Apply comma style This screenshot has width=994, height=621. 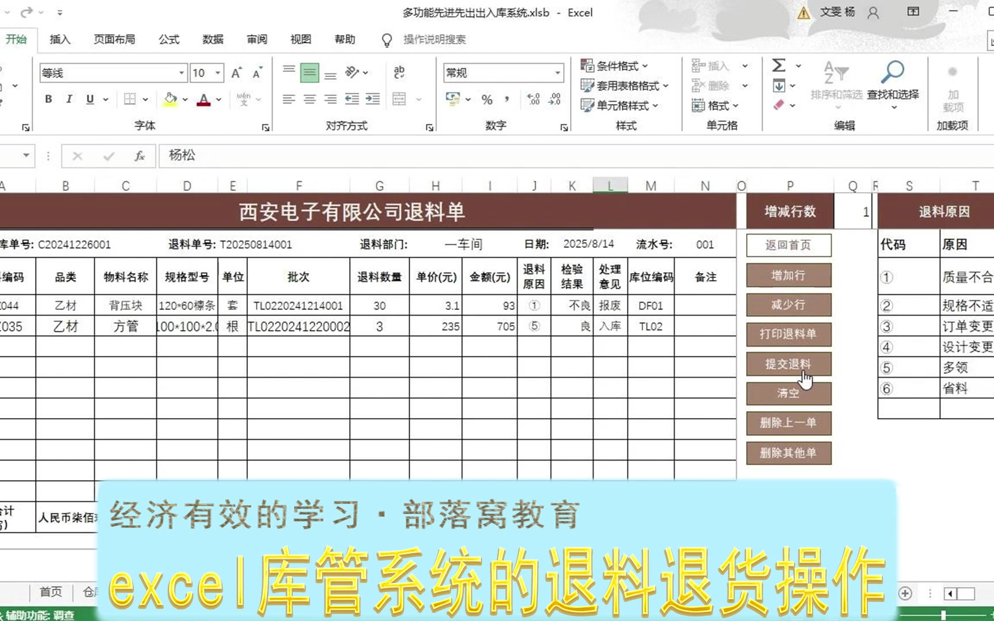coord(507,99)
